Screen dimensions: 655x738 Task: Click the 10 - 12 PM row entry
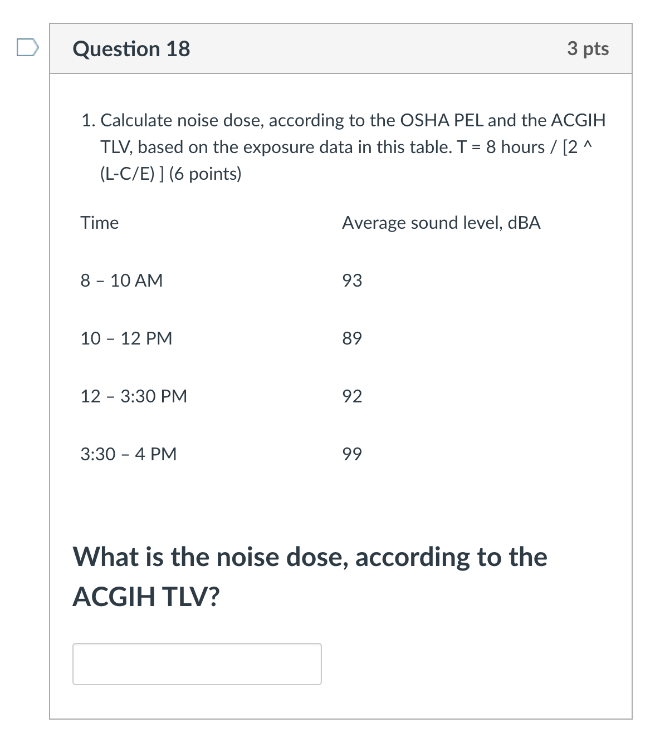click(x=126, y=338)
